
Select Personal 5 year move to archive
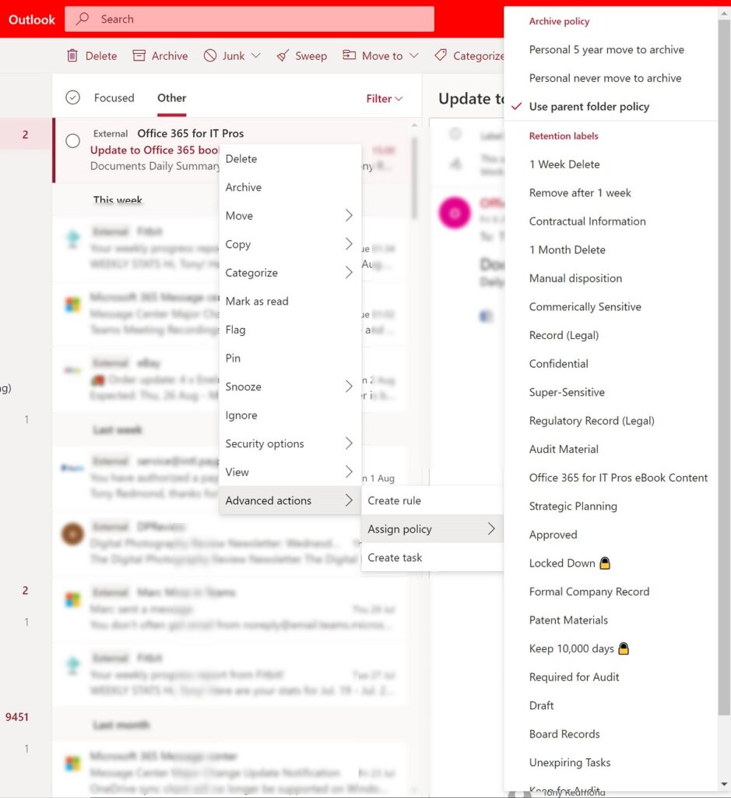pyautogui.click(x=610, y=50)
